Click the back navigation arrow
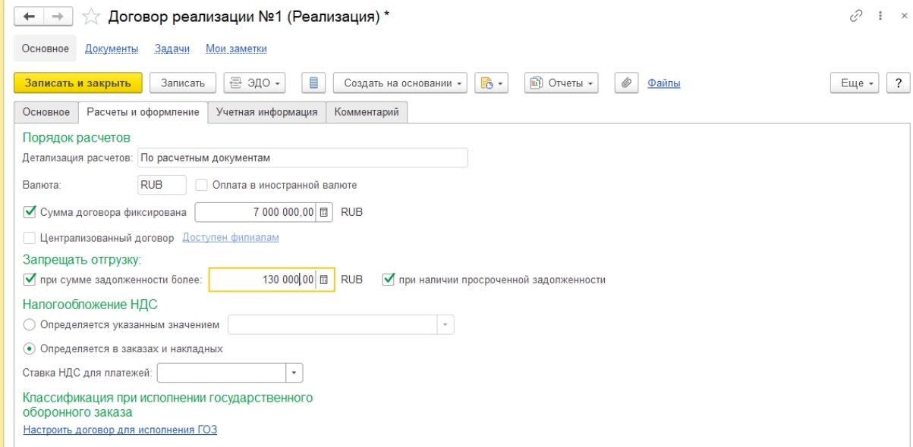Screen dimensions: 913x447 [30, 17]
